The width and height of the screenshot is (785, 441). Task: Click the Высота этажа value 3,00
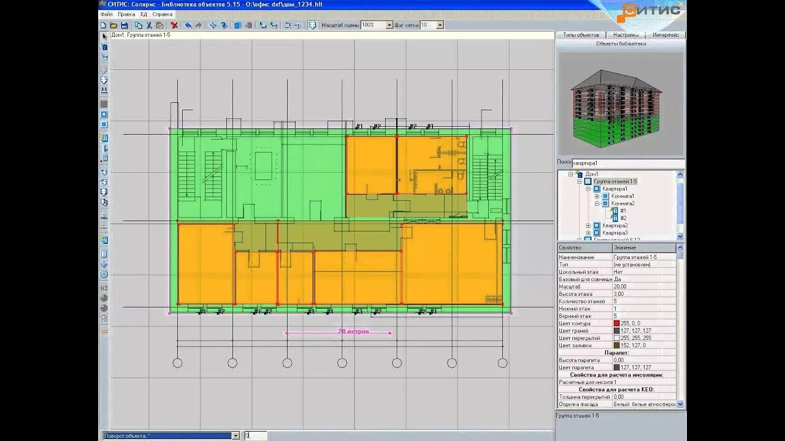coord(644,294)
